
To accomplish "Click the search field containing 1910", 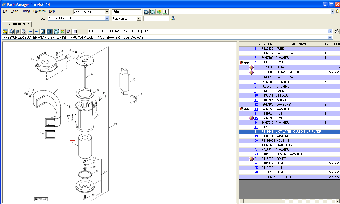I will pyautogui.click(x=126, y=12).
